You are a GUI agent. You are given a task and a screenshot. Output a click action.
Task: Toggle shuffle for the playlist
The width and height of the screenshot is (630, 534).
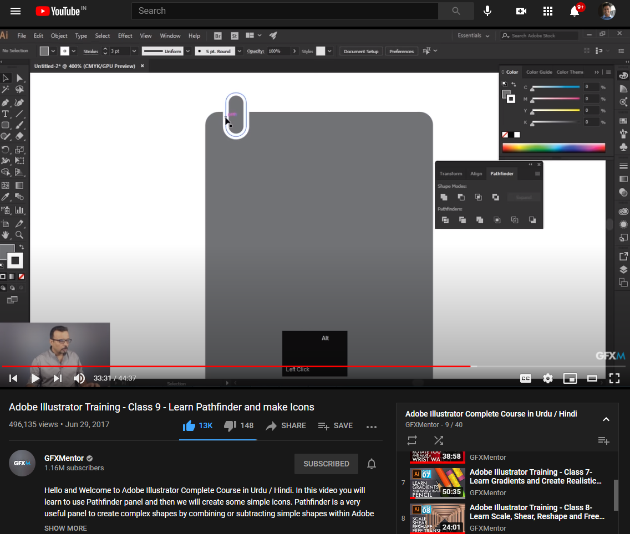pos(439,440)
